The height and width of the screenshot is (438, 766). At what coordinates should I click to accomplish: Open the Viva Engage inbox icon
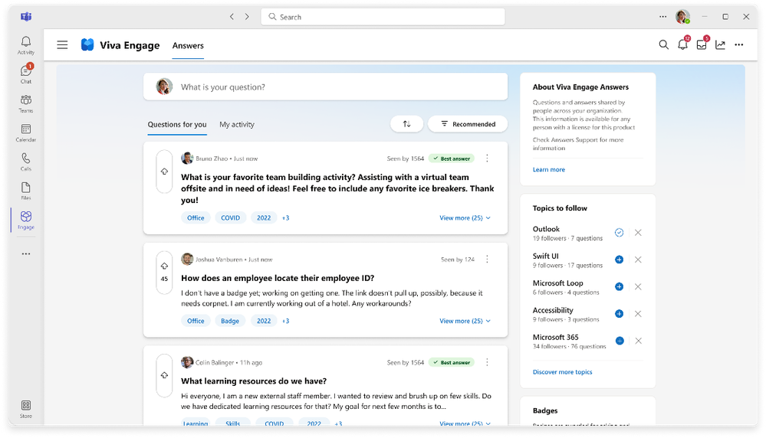702,44
